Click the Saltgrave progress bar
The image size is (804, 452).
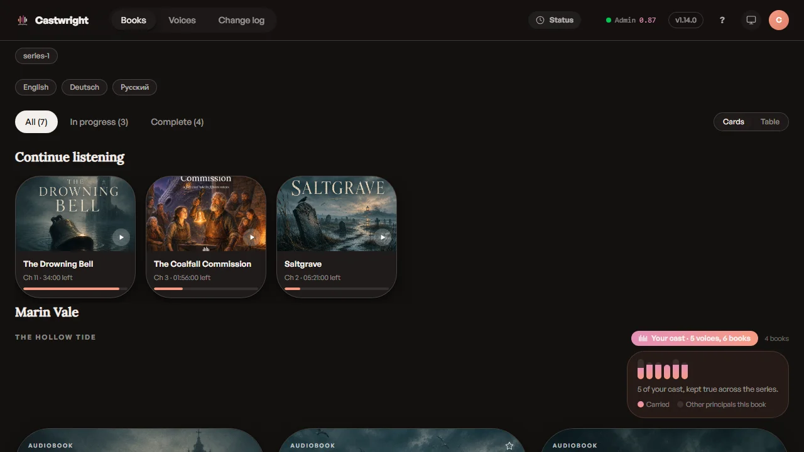coord(337,289)
